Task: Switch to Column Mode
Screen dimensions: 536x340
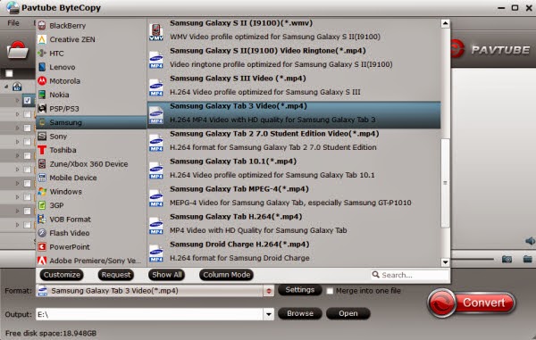Action: click(227, 275)
